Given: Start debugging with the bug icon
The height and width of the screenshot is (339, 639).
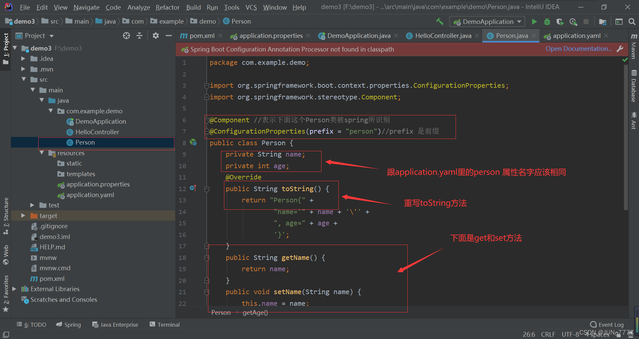Looking at the screenshot, I should (547, 22).
